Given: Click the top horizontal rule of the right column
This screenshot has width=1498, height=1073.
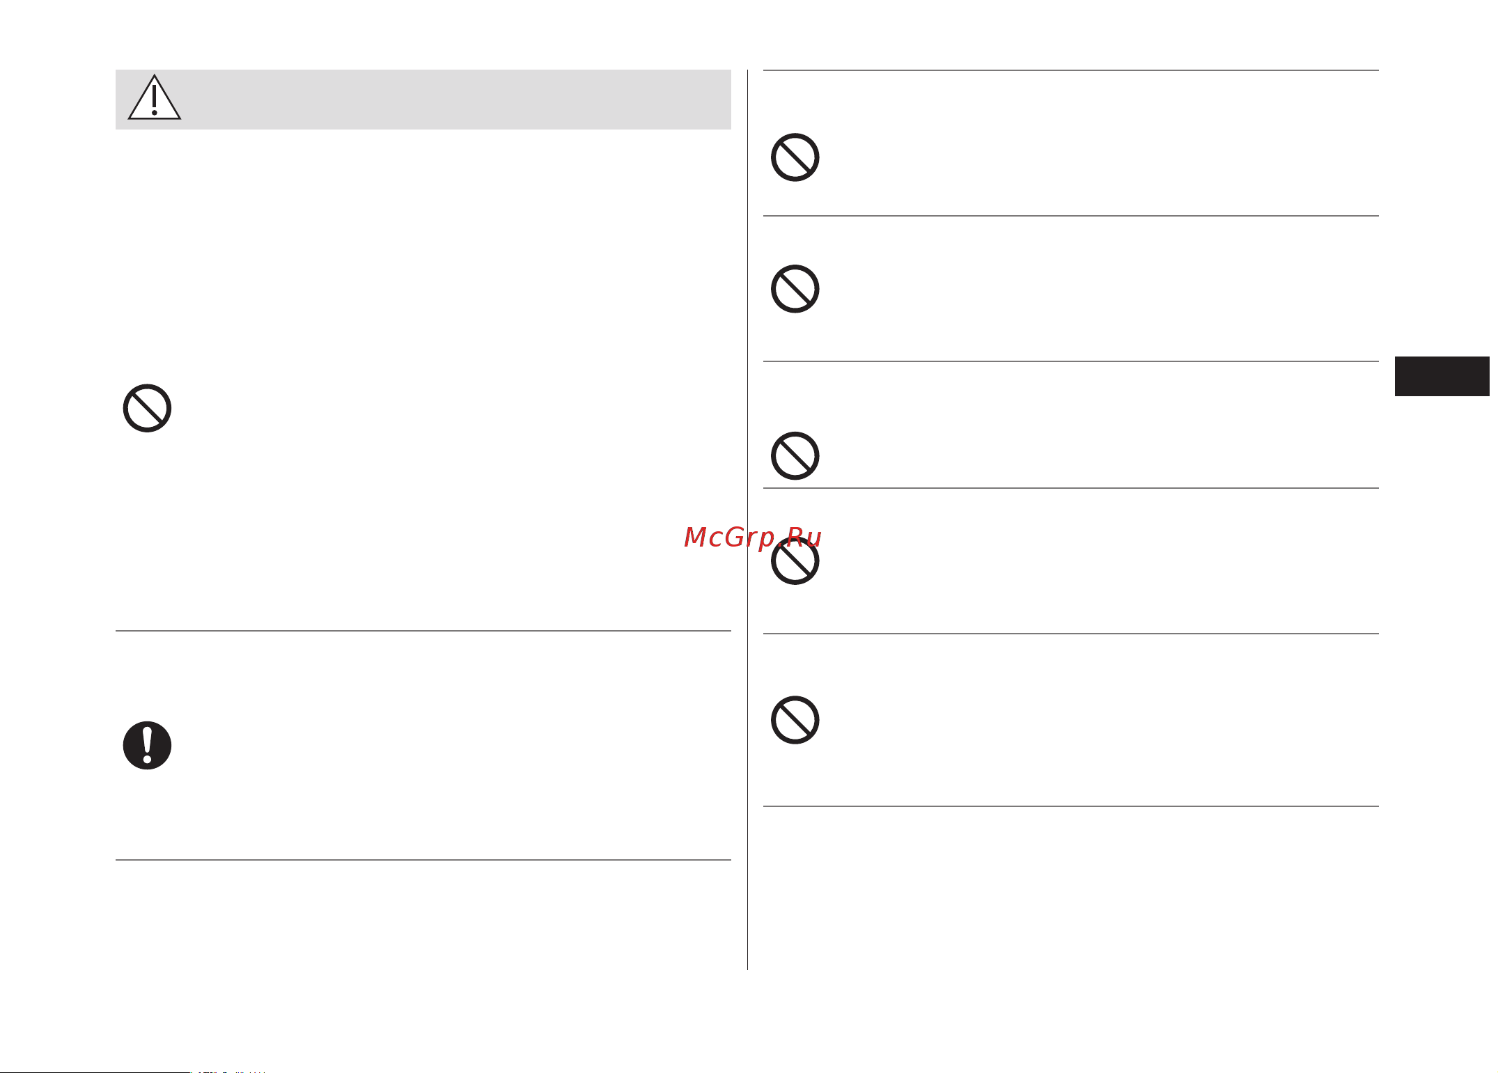Looking at the screenshot, I should coord(1071,70).
